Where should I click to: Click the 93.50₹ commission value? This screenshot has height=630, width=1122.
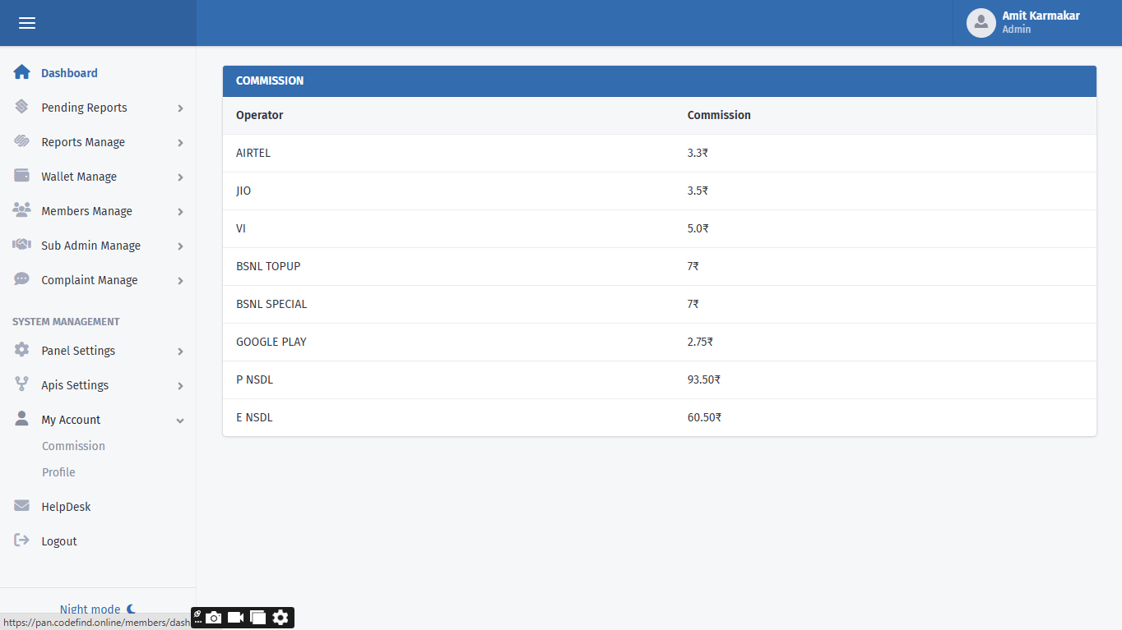[704, 379]
